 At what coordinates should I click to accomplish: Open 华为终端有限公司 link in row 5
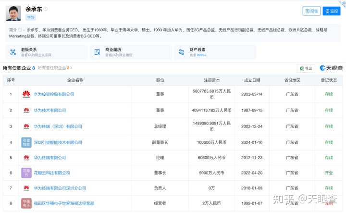click(x=50, y=158)
